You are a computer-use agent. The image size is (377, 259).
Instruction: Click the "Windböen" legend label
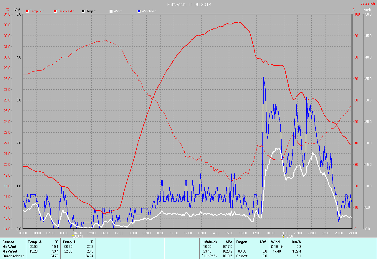coord(149,11)
